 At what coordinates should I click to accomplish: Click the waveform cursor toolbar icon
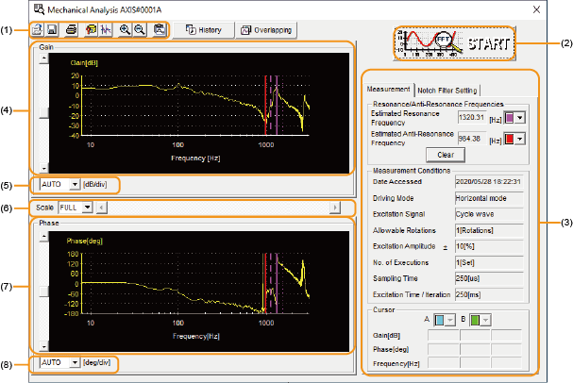(107, 30)
